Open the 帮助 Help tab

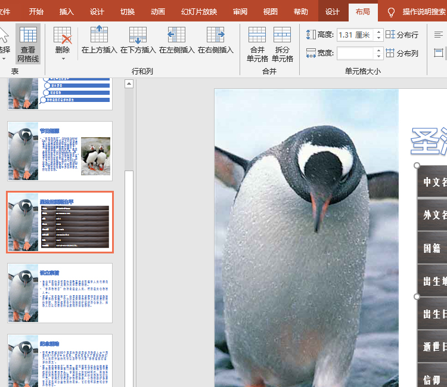301,12
